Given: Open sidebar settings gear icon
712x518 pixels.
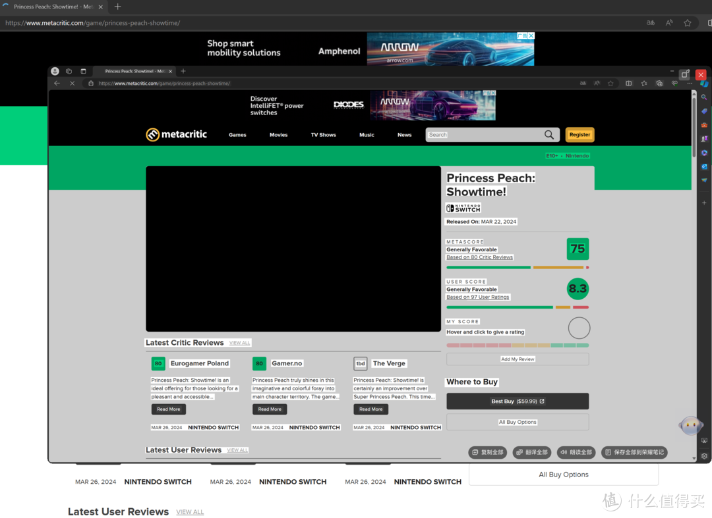Looking at the screenshot, I should (x=704, y=455).
